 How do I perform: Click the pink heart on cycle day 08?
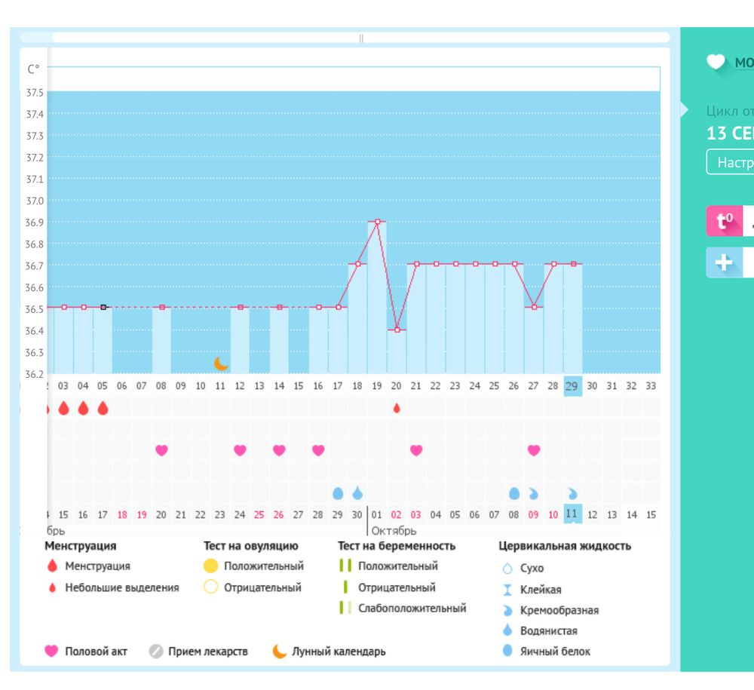point(161,450)
